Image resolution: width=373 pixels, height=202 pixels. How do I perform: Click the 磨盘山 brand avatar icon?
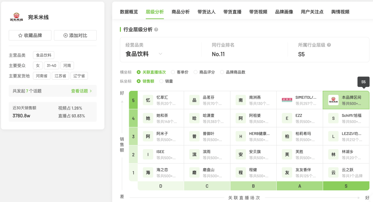[x=194, y=173]
